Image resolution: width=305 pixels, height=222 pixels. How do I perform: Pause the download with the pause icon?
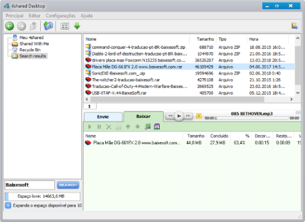tap(99, 127)
